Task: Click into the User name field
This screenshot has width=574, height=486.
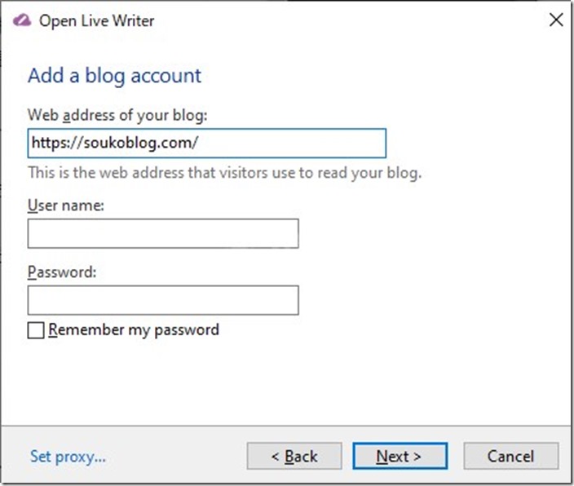Action: click(x=163, y=234)
